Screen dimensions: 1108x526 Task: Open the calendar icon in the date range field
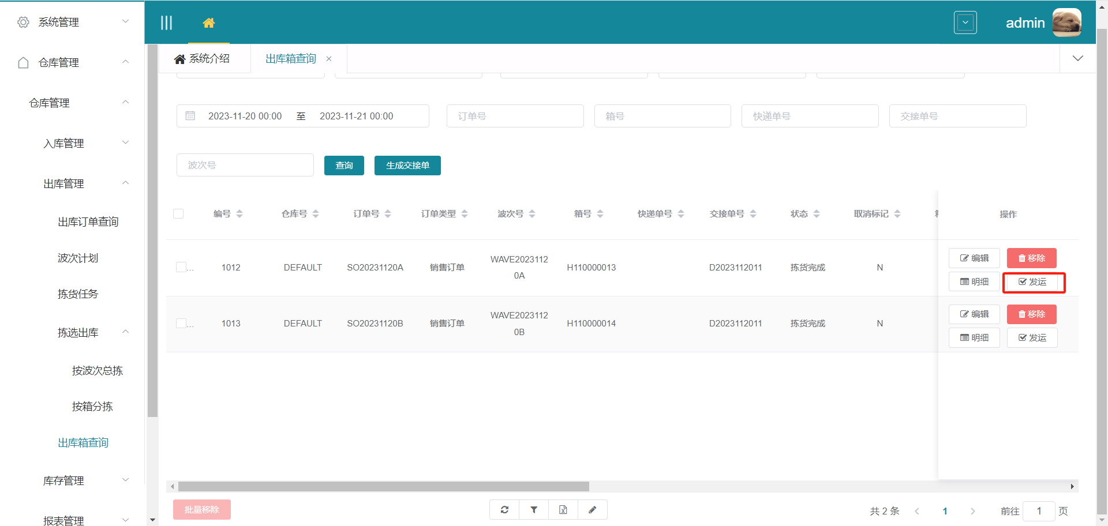click(x=190, y=115)
